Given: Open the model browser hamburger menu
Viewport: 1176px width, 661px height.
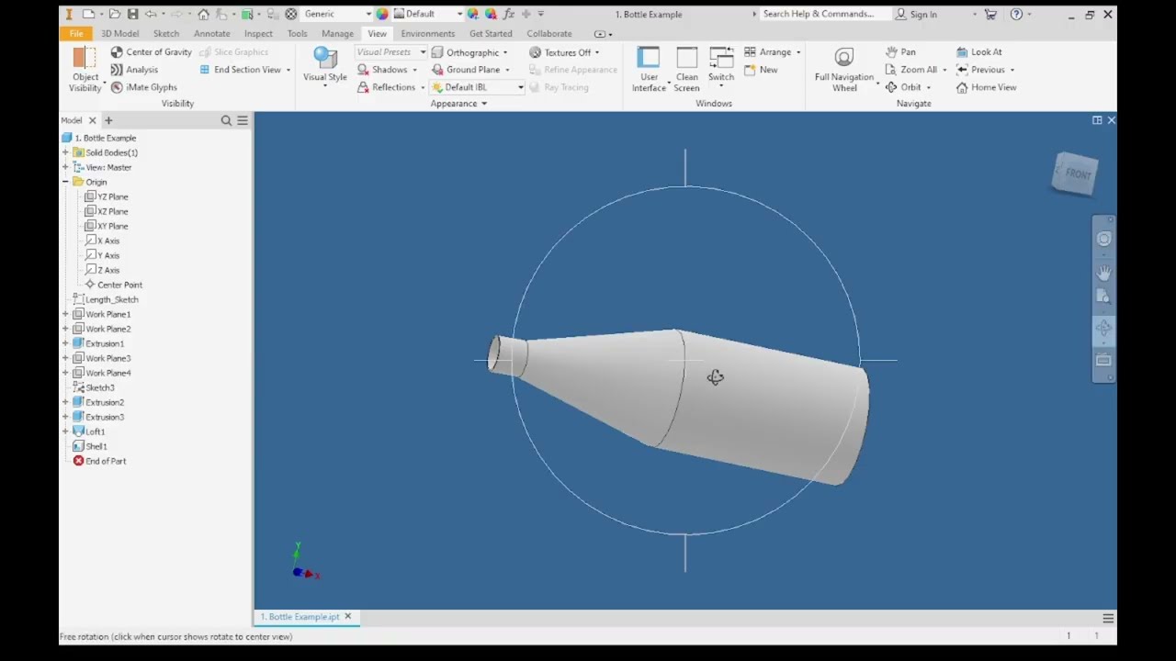Looking at the screenshot, I should [243, 120].
